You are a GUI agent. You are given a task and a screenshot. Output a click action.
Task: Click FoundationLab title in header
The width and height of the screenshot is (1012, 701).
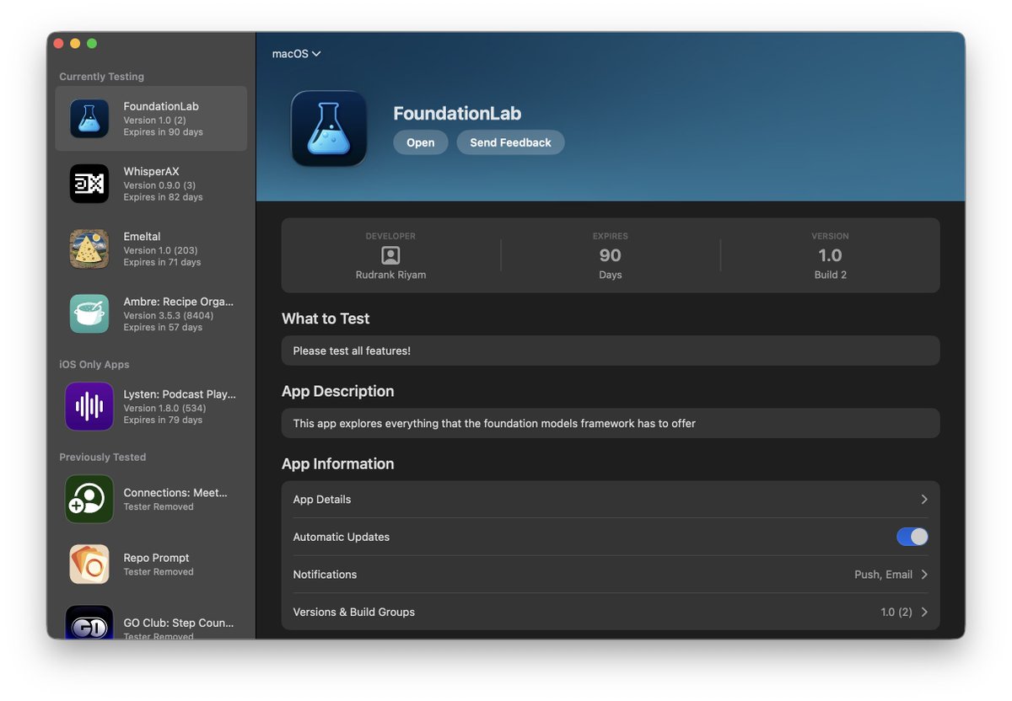point(457,114)
